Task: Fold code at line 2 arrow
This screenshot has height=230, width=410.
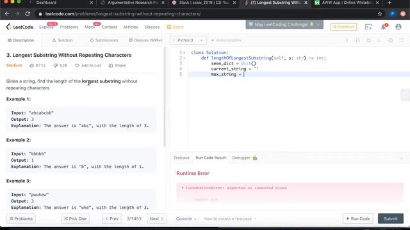Action: (184, 58)
